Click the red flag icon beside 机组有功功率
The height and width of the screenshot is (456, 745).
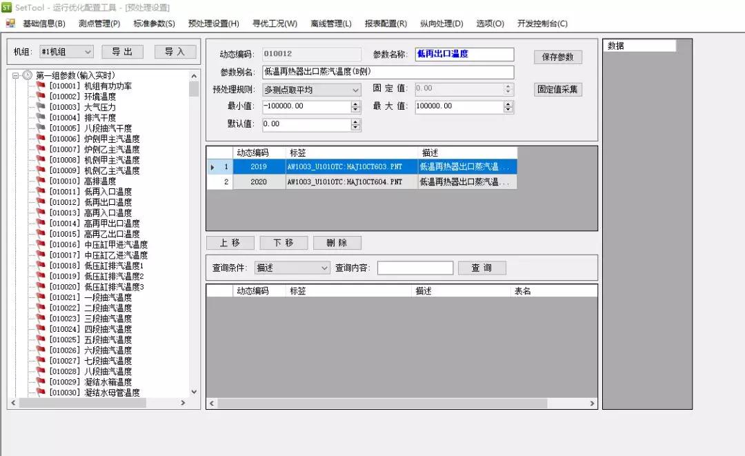click(x=41, y=86)
